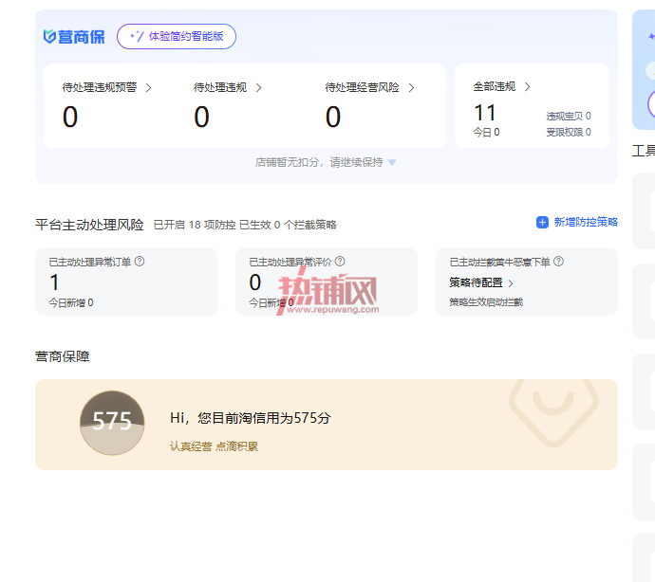Click blue plus icon for 新增防控策略

tap(542, 223)
